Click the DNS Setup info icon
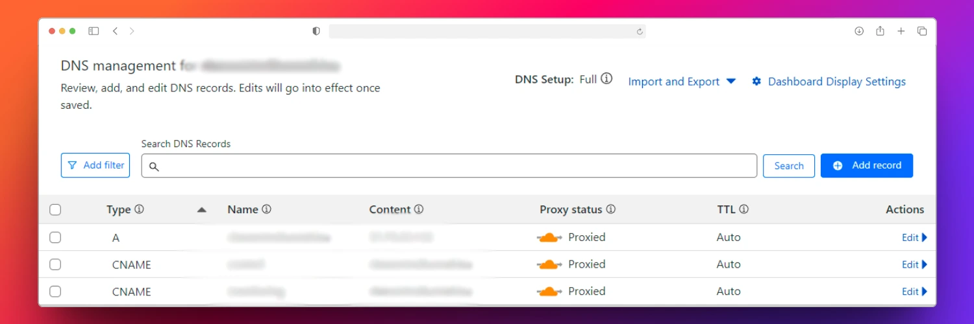The width and height of the screenshot is (974, 324). 606,79
